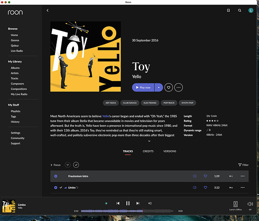
Task: Open the profile avatar marked L
Action: pos(251,10)
